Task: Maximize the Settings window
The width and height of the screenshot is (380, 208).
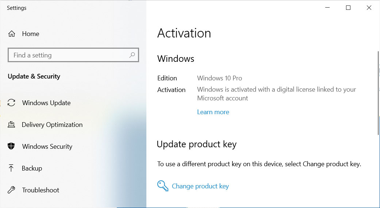Action: [348, 8]
